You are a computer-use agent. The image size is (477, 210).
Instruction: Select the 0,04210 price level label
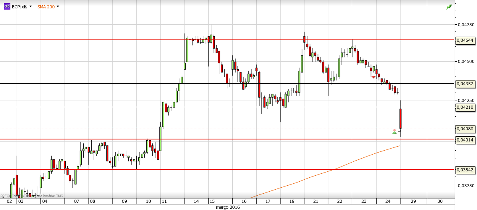pyautogui.click(x=465, y=107)
